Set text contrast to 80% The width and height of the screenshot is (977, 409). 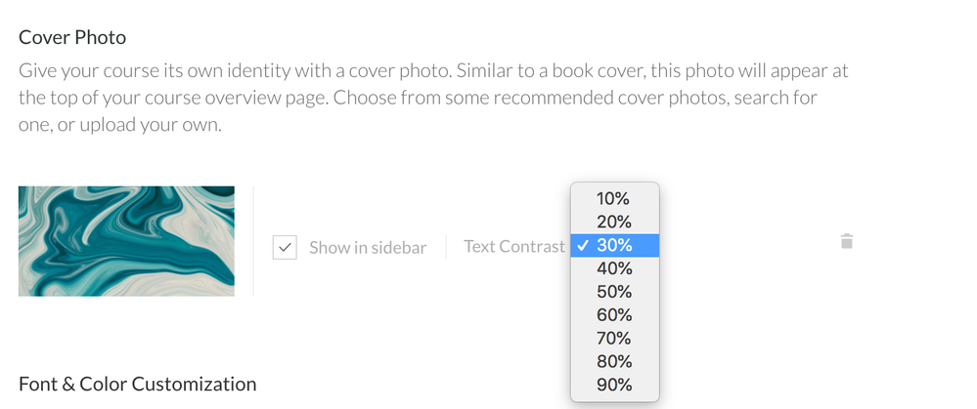[x=614, y=361]
